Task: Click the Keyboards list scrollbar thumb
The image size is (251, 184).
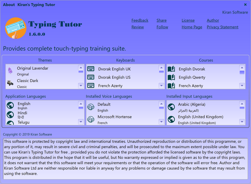Action: click(161, 72)
